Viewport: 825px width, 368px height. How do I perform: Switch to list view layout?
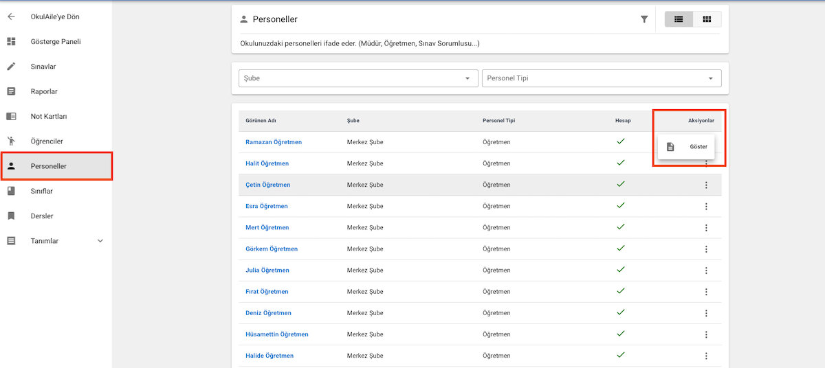pos(679,19)
